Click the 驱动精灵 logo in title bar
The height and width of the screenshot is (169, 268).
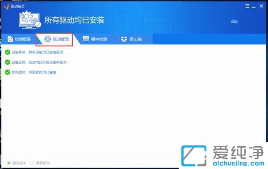pos(6,7)
